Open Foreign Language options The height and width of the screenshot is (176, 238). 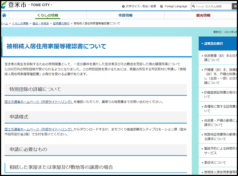[x=174, y=6]
